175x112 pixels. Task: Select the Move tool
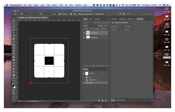pyautogui.click(x=14, y=21)
